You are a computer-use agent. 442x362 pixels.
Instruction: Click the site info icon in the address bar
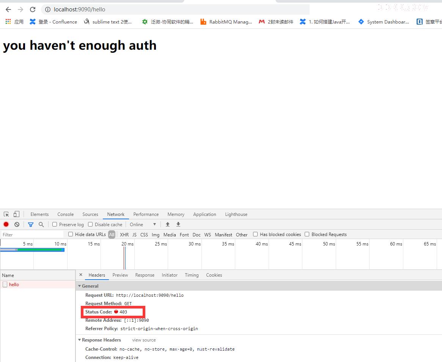pos(48,9)
